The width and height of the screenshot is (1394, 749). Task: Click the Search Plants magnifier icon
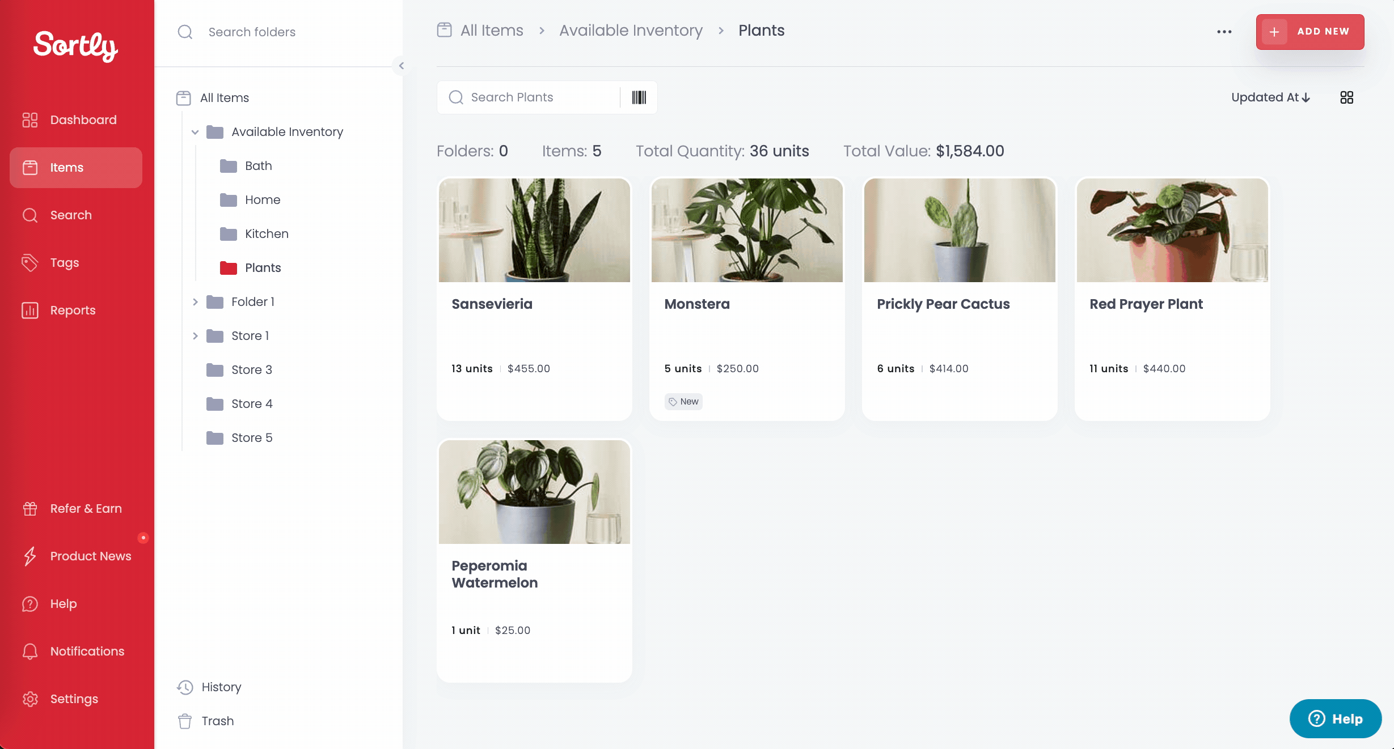456,97
